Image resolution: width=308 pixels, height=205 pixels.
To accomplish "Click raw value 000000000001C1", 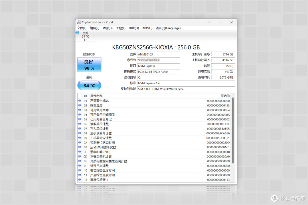I will pyautogui.click(x=218, y=147).
